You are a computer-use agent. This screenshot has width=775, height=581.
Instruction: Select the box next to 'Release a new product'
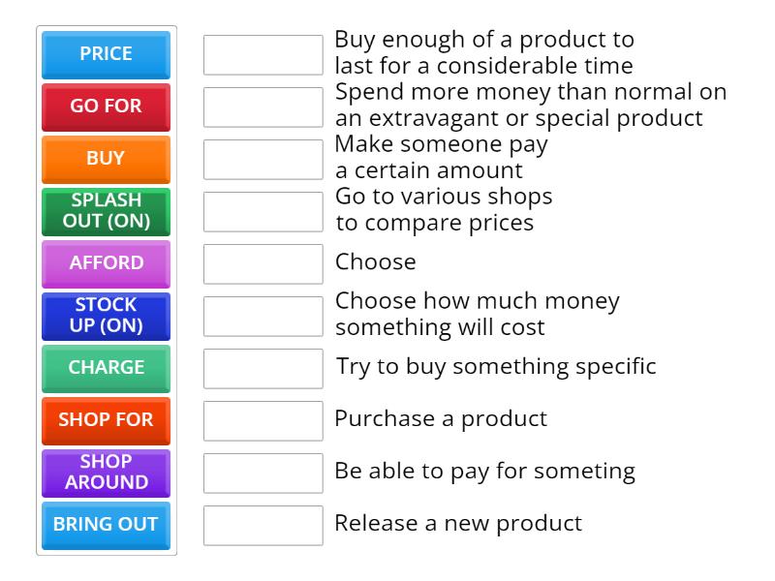pos(263,526)
